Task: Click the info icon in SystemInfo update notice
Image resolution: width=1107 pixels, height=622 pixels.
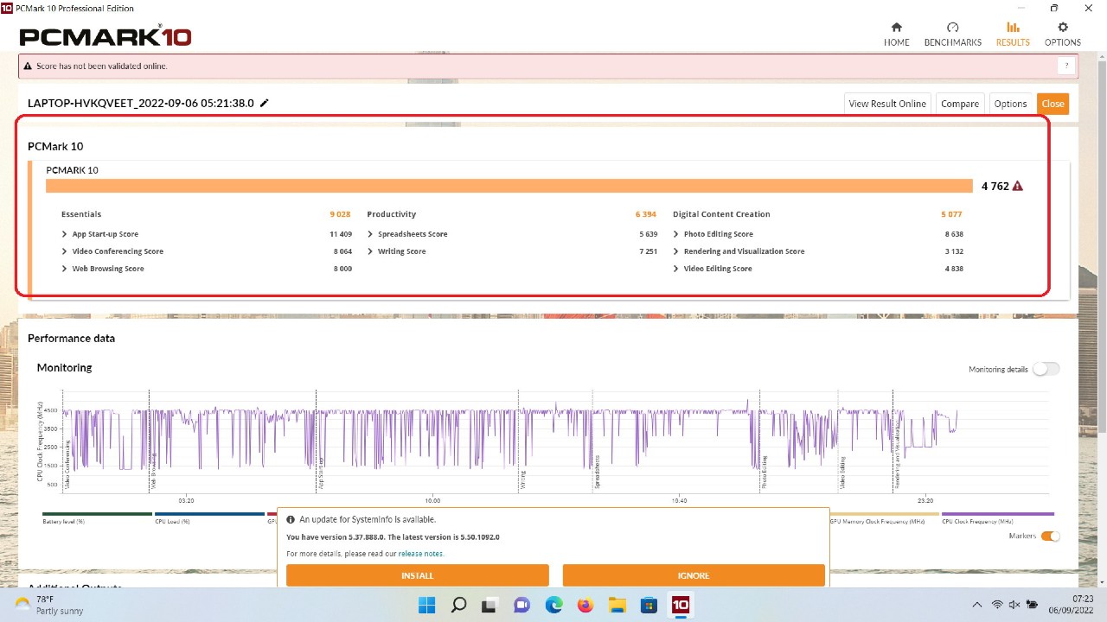Action: [291, 520]
